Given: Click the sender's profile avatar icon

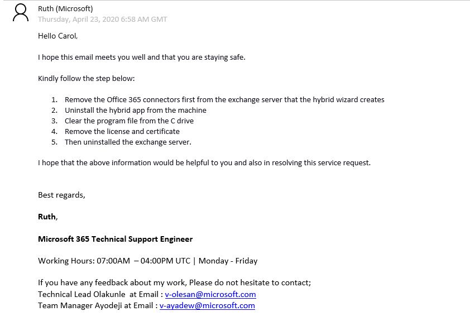Looking at the screenshot, I should [21, 13].
